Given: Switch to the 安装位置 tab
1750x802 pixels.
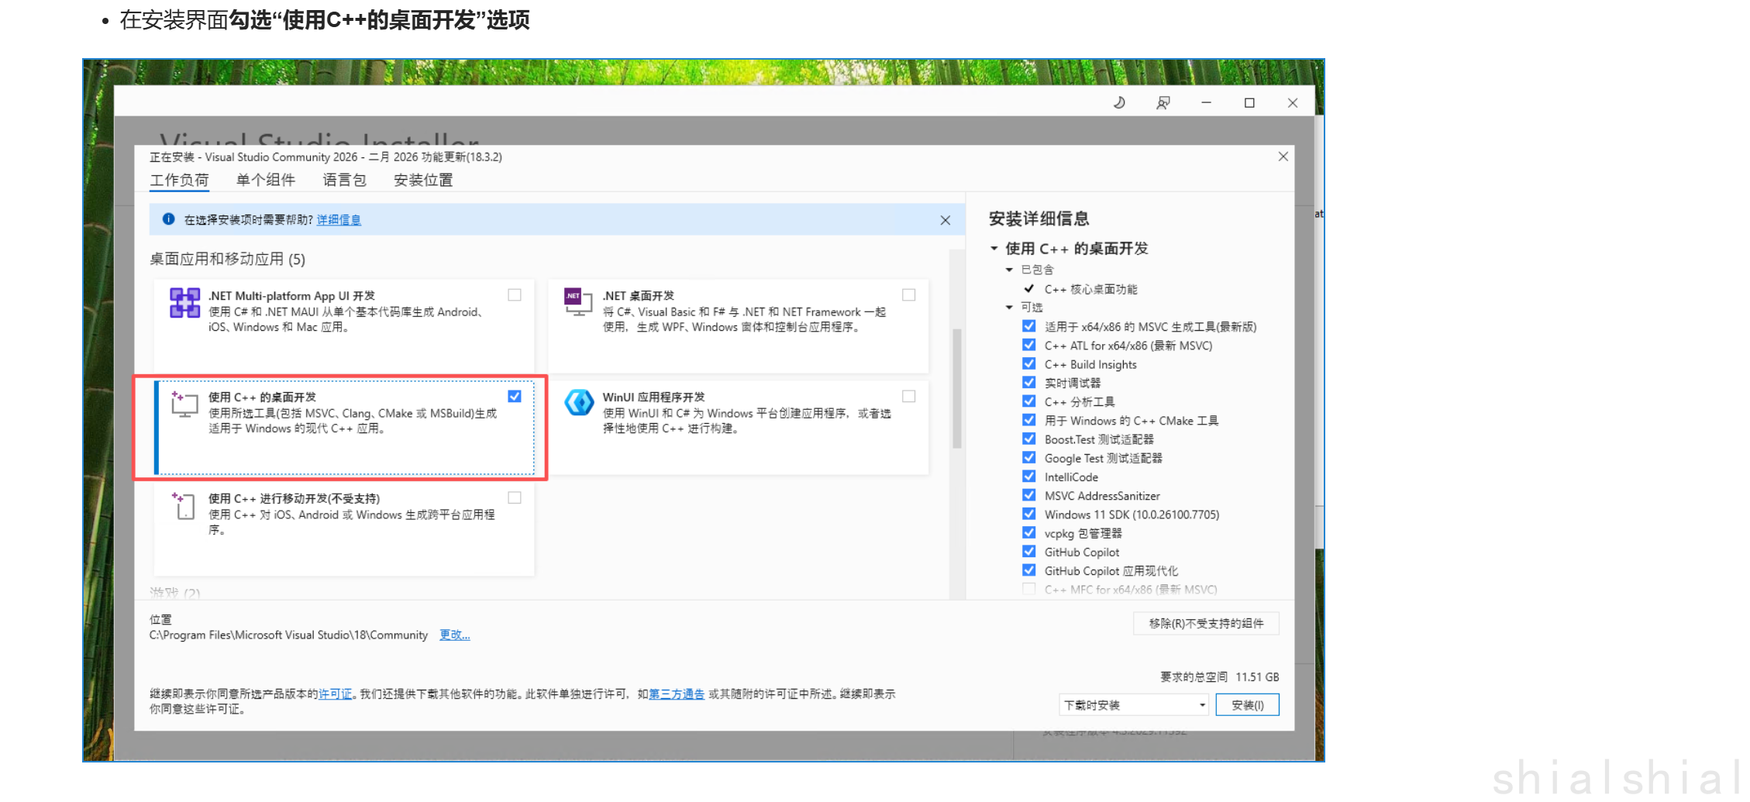Looking at the screenshot, I should pyautogui.click(x=423, y=181).
